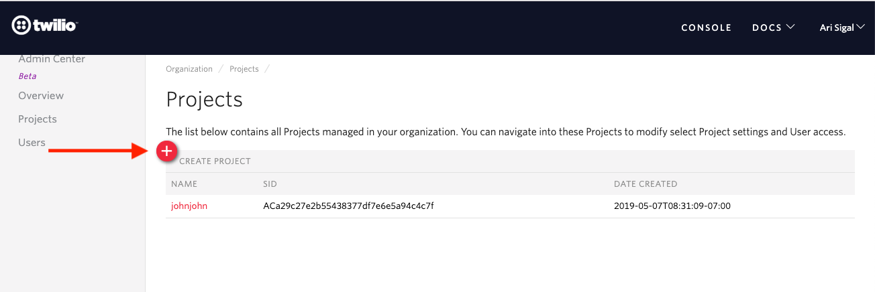Open the johnjohn project link
The image size is (875, 292).
tap(189, 206)
